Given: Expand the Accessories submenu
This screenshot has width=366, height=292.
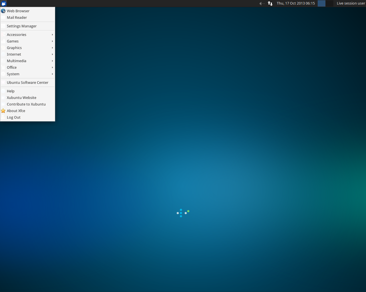Looking at the screenshot, I should tap(27, 35).
